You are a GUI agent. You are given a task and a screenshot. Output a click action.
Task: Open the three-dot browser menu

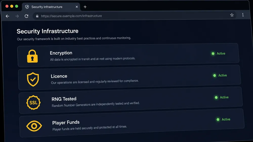(x=243, y=15)
